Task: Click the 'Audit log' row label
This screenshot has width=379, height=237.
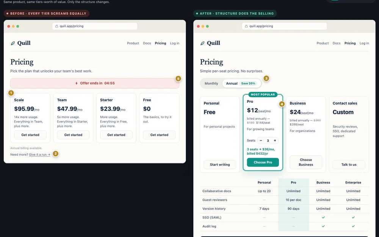Action: pos(209,226)
